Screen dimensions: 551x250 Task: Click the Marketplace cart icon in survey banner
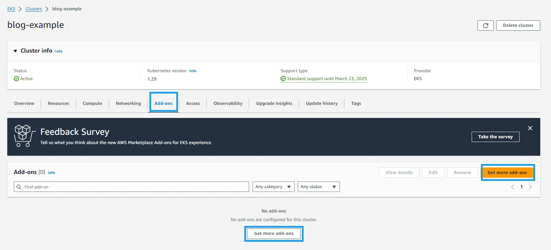coord(24,136)
